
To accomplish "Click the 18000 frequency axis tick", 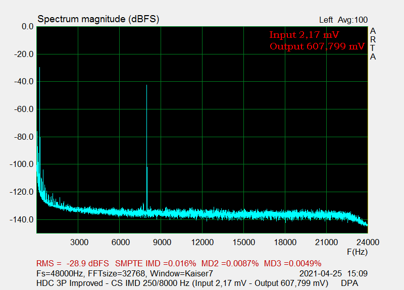I will 285,242.
